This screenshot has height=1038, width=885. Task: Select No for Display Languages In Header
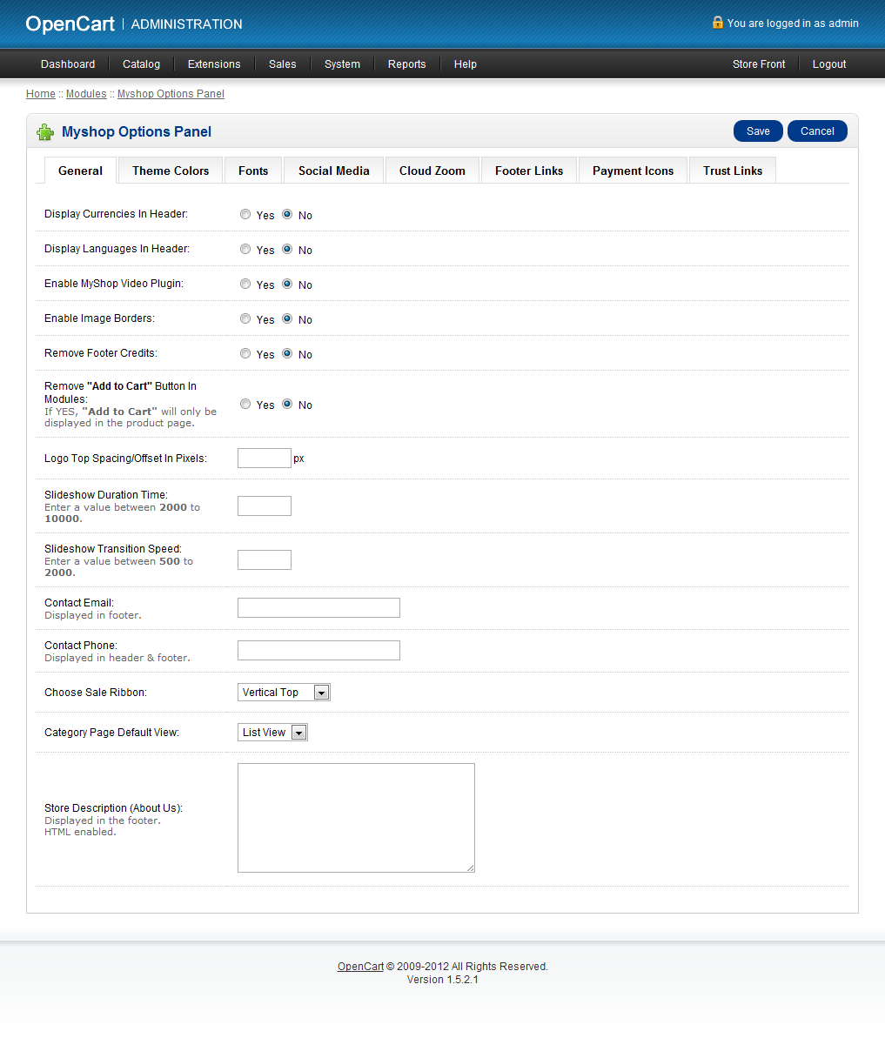point(287,250)
